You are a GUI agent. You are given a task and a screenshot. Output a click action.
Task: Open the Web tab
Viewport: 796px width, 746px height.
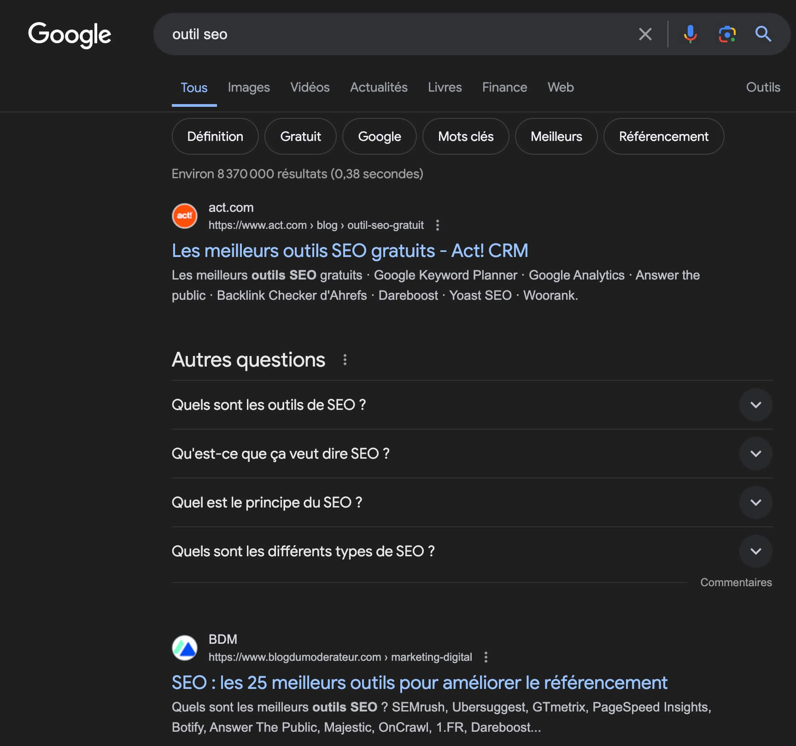pyautogui.click(x=561, y=87)
